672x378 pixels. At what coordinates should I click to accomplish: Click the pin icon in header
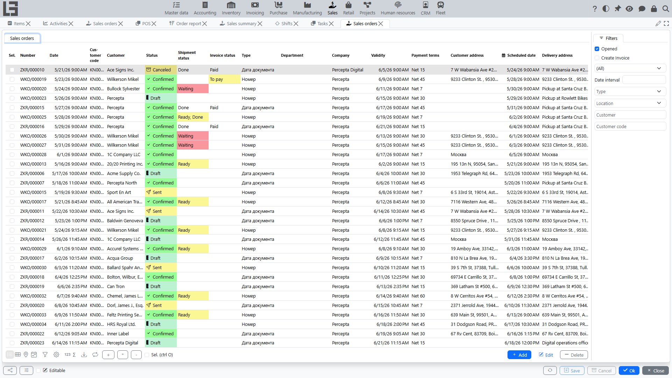tap(618, 9)
